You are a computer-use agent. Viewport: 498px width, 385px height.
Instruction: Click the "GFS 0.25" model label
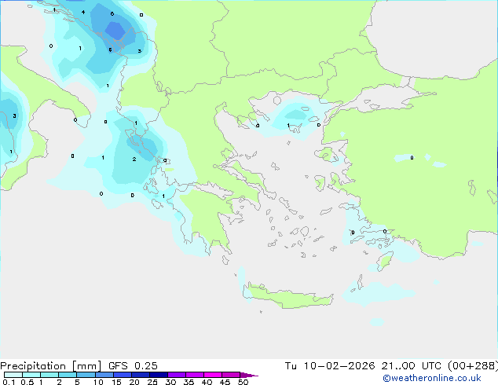pyautogui.click(x=133, y=366)
